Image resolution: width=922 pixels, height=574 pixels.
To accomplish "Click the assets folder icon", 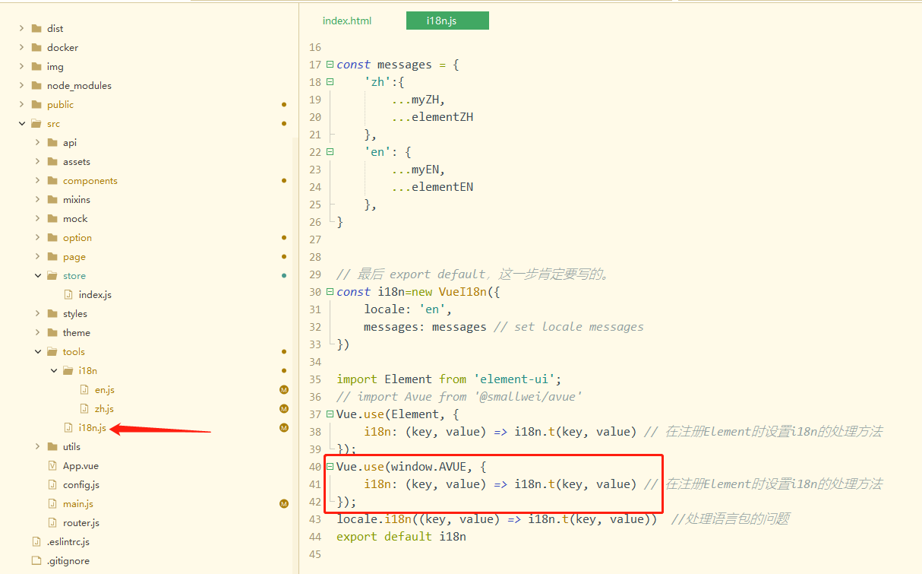I will pos(52,161).
